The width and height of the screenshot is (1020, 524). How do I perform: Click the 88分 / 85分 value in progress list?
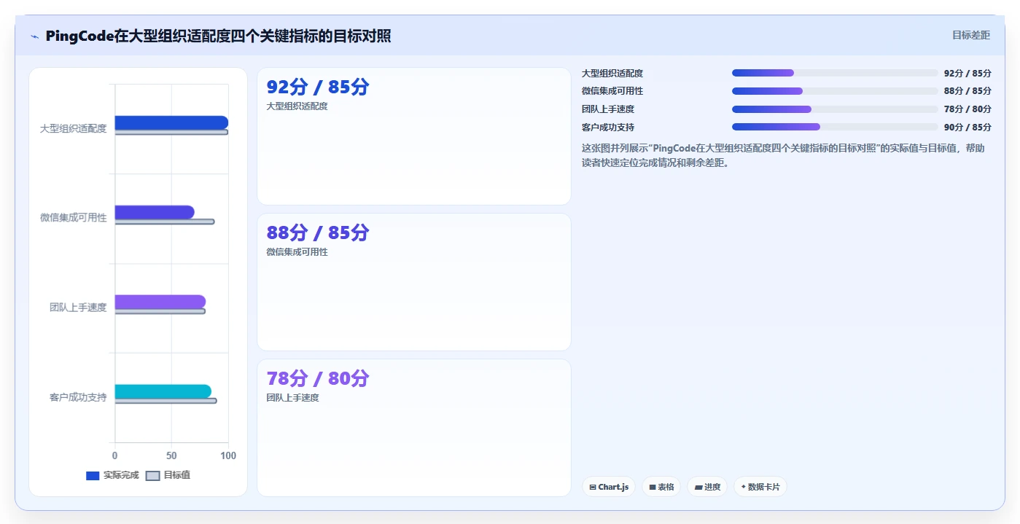(x=968, y=91)
